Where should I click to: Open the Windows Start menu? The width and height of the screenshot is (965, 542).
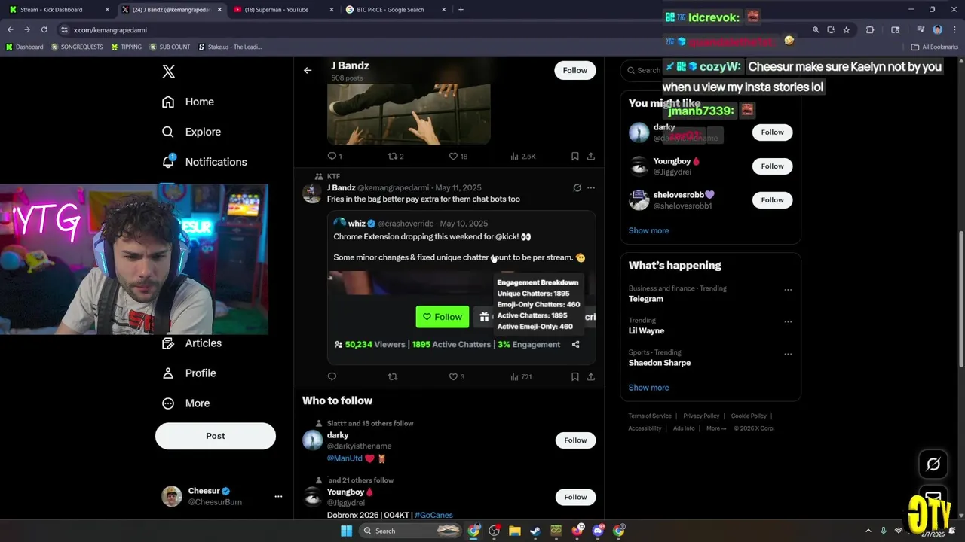(346, 531)
